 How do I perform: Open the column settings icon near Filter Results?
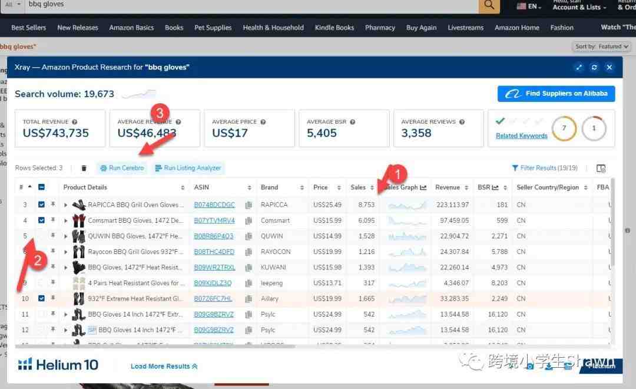(601, 168)
